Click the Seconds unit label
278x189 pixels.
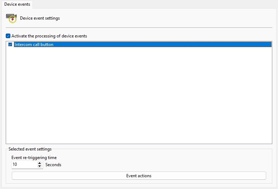coord(53,165)
